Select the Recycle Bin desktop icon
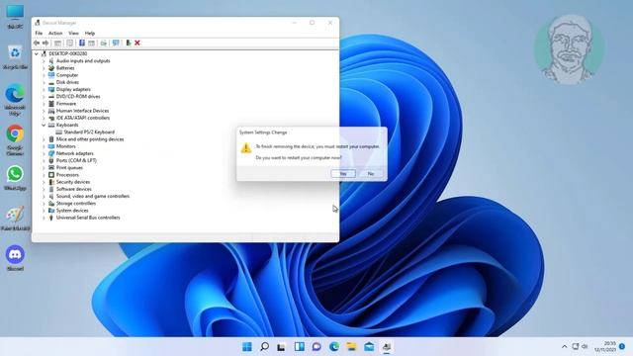 click(15, 57)
